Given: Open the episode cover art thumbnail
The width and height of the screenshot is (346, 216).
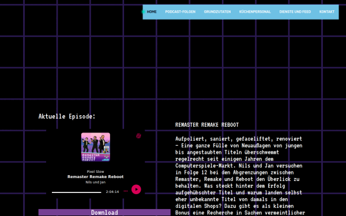Looking at the screenshot, I should pos(96,147).
